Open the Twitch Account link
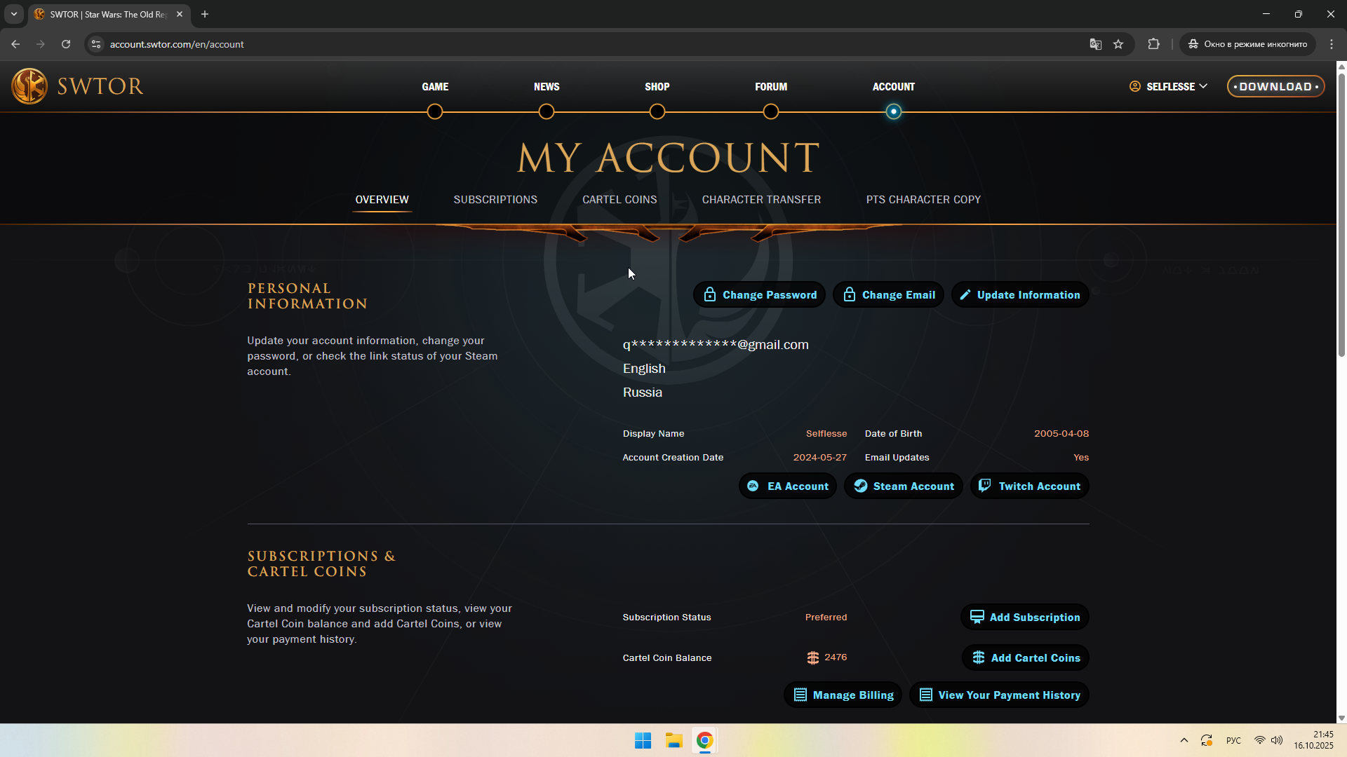This screenshot has width=1347, height=757. click(1029, 486)
